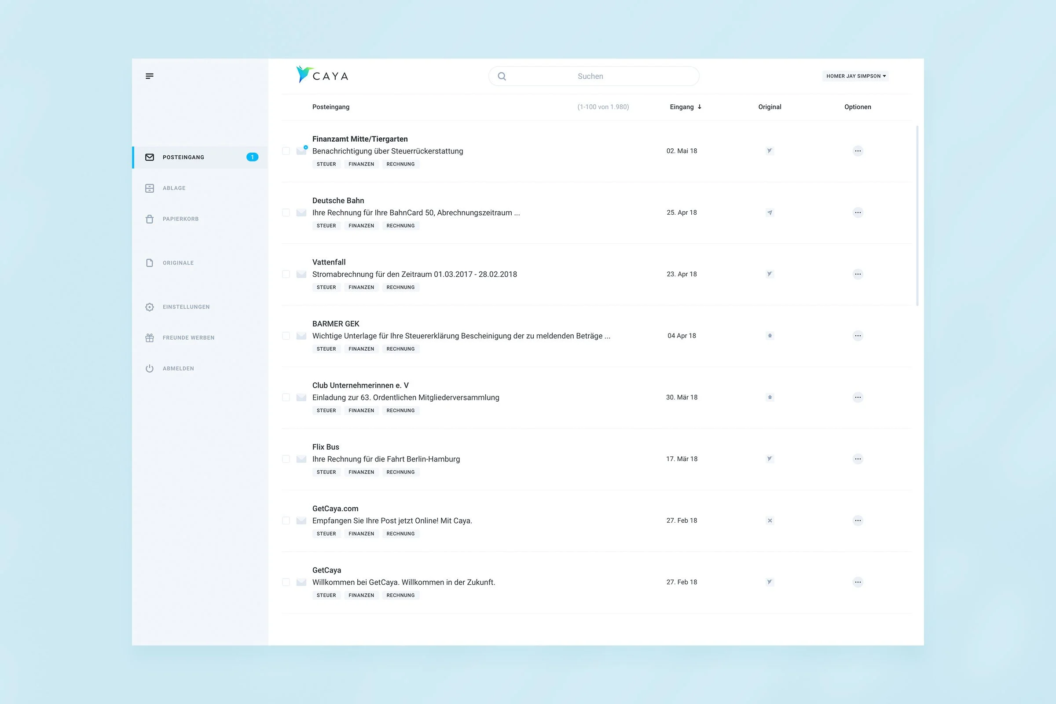This screenshot has width=1056, height=704.
Task: Open Homer Jay Simpson user dropdown
Action: point(855,76)
